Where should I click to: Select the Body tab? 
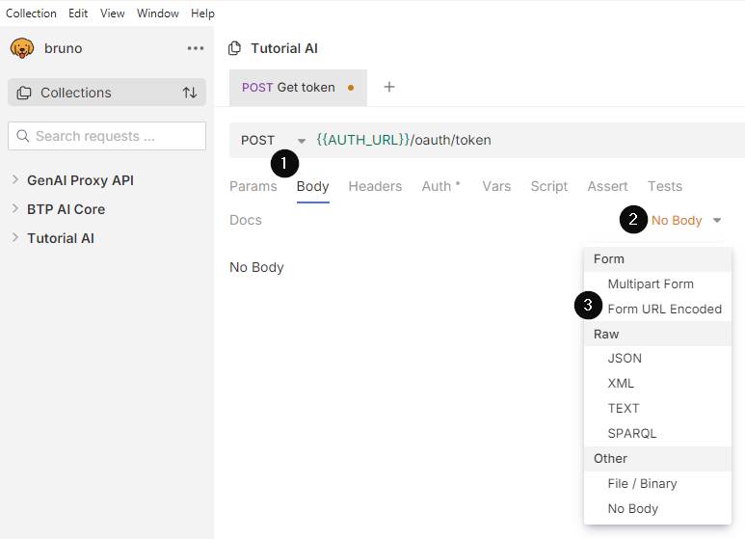[x=312, y=186]
